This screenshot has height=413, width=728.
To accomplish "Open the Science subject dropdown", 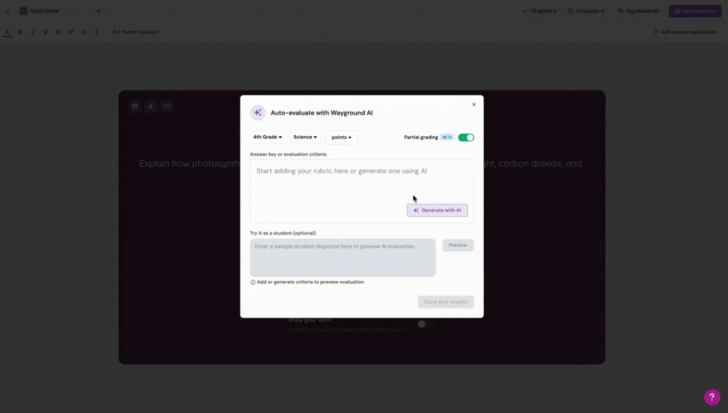I will coord(306,137).
